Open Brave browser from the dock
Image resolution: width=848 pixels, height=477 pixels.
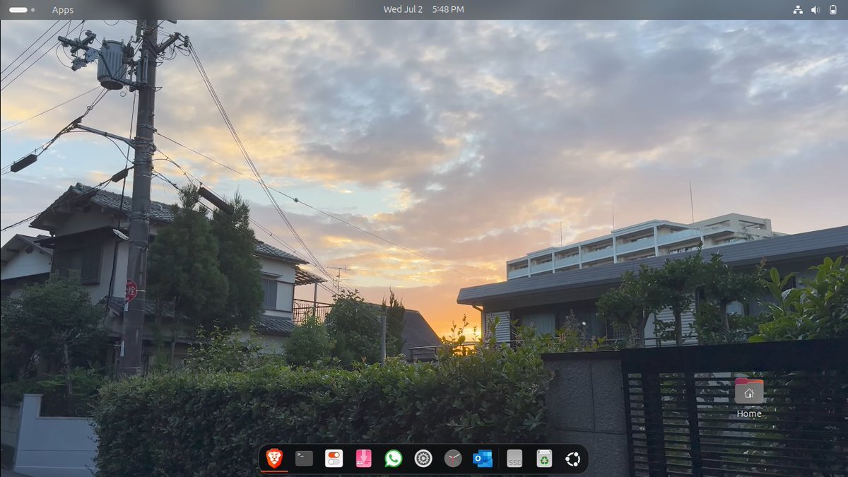pyautogui.click(x=274, y=459)
